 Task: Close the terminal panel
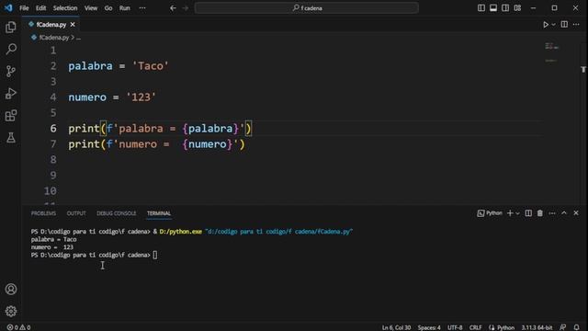coord(576,213)
